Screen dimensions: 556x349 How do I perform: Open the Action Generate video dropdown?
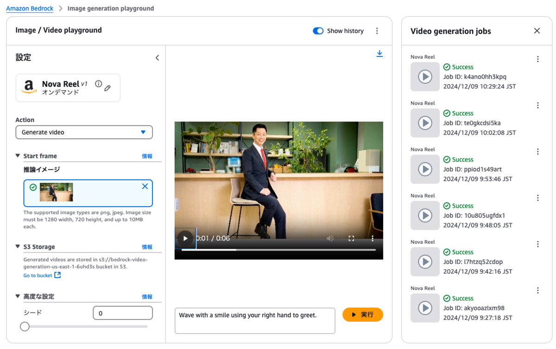[84, 132]
